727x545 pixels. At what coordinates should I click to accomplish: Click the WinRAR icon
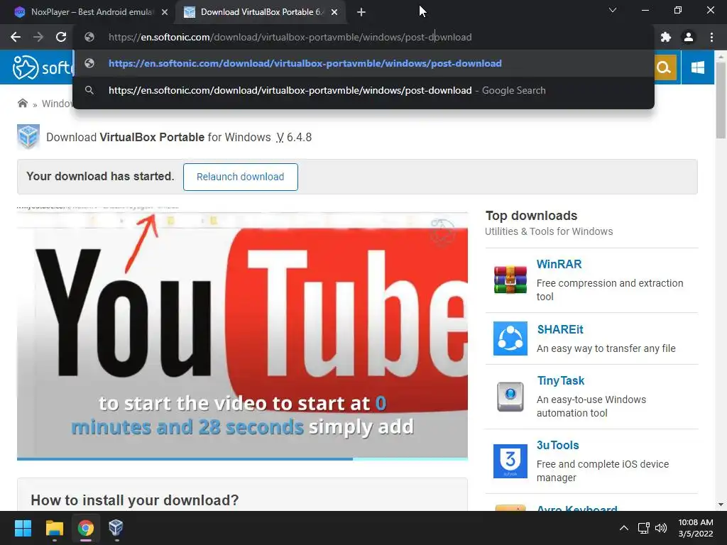tap(510, 280)
